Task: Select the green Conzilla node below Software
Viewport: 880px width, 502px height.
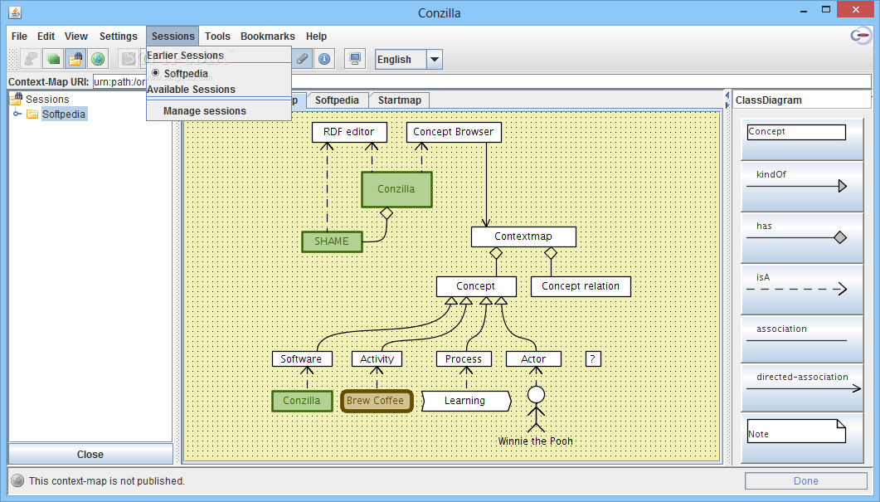Action: coord(302,401)
